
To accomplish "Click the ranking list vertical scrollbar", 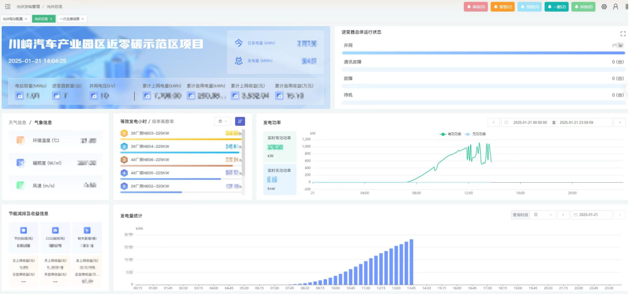I will click(x=243, y=153).
